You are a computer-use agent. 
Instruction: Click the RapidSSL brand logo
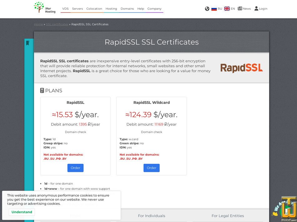(x=241, y=68)
